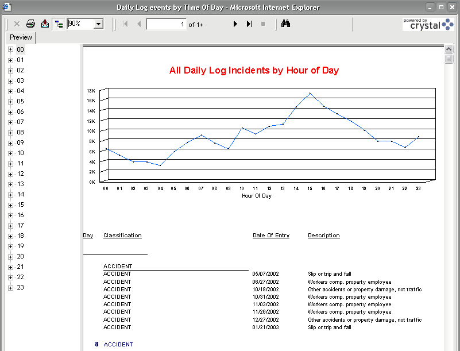Expand the 15 hour tree node

point(10,205)
